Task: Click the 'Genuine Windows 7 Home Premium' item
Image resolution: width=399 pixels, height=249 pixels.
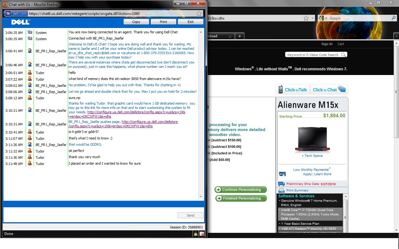Action: pos(309,203)
